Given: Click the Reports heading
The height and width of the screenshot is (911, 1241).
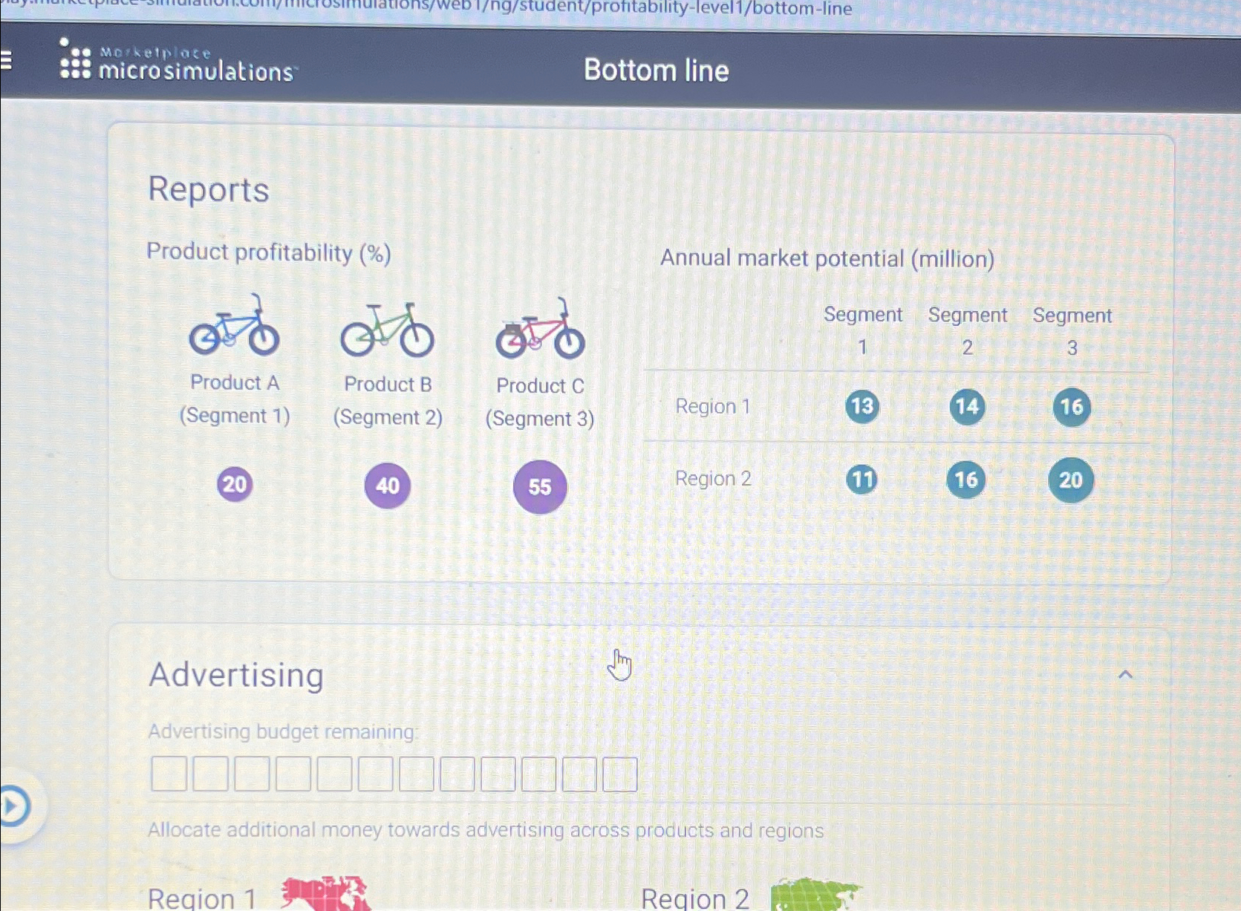Looking at the screenshot, I should pyautogui.click(x=209, y=189).
